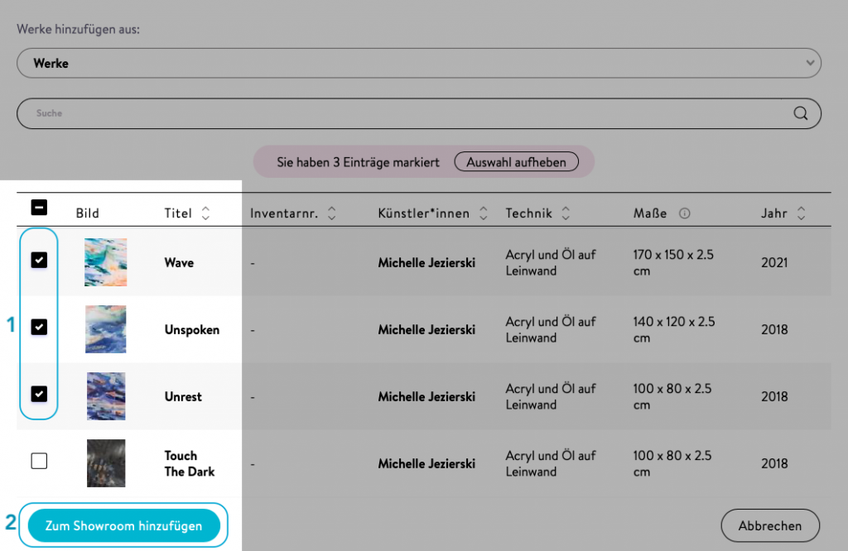Image resolution: width=848 pixels, height=551 pixels.
Task: Click Zum Showroom hinzufügen button
Action: click(x=123, y=525)
